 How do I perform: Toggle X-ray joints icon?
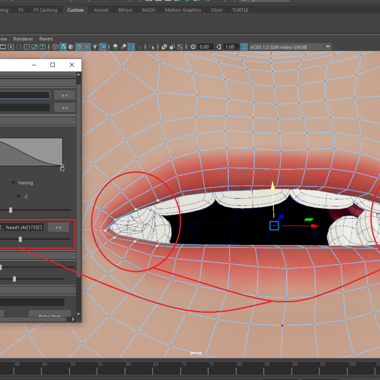click(x=180, y=47)
